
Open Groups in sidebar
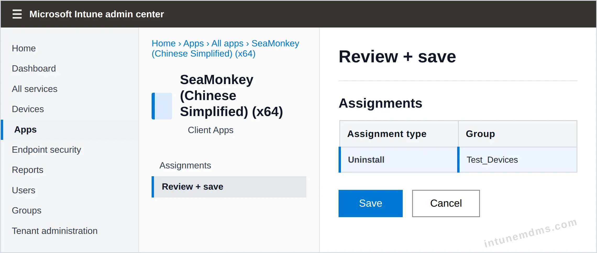point(27,211)
